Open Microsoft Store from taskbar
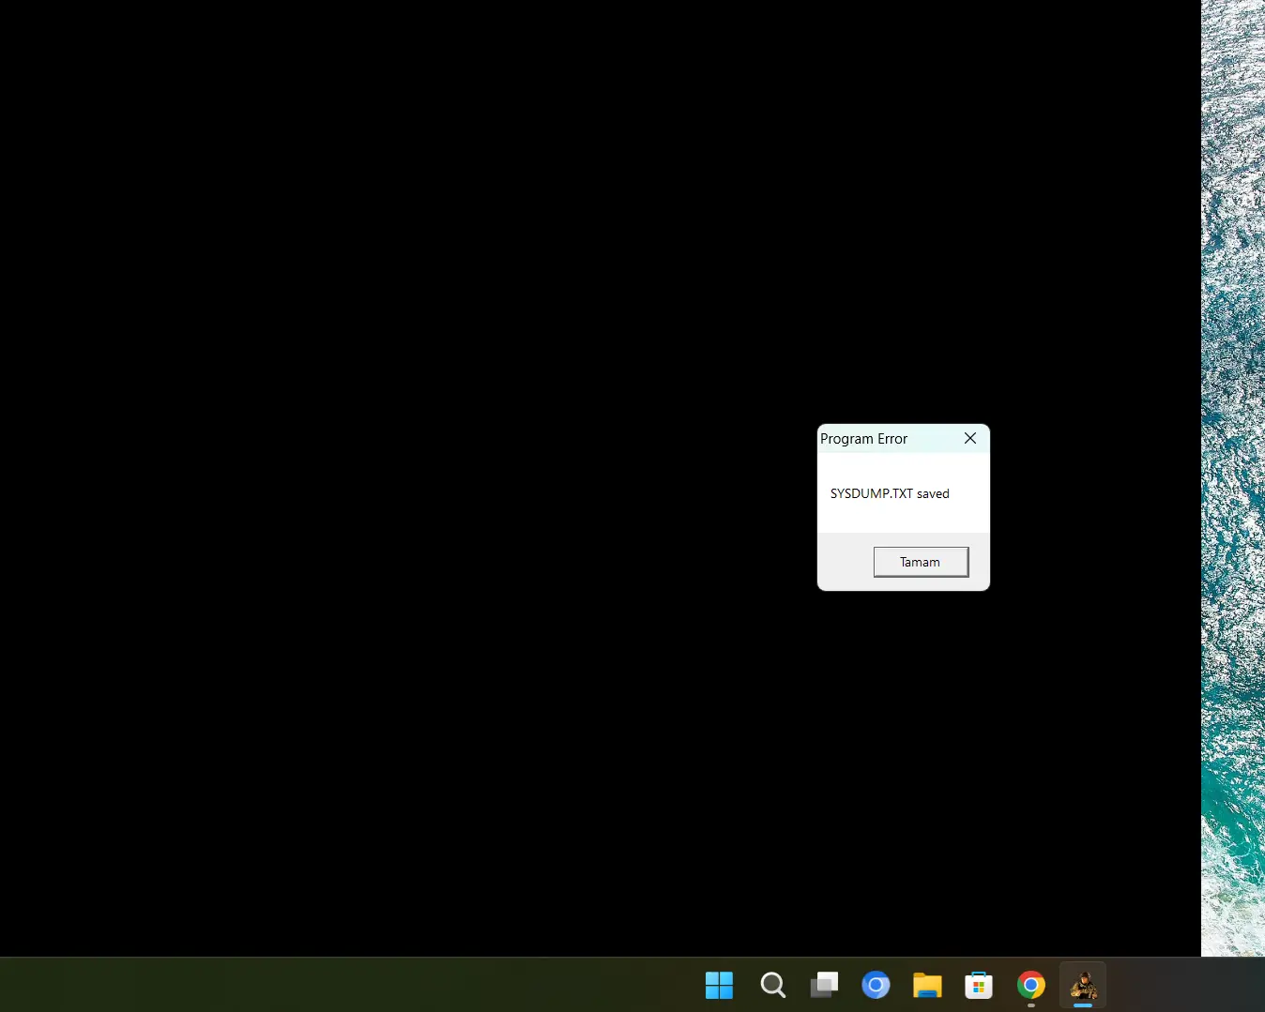The width and height of the screenshot is (1265, 1012). 979,985
